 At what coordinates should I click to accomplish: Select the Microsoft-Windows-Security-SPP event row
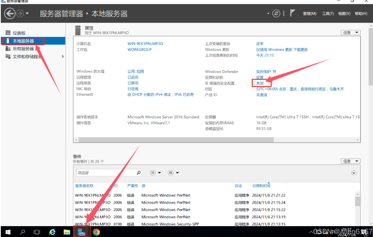tap(214, 224)
